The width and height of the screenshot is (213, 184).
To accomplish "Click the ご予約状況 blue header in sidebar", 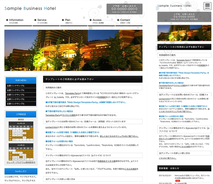I will tap(21, 114).
